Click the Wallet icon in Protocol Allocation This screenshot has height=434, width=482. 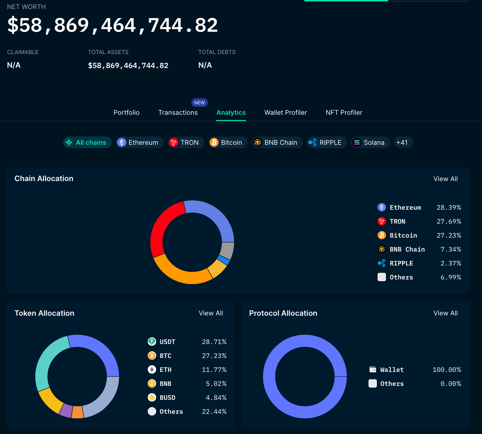(373, 369)
